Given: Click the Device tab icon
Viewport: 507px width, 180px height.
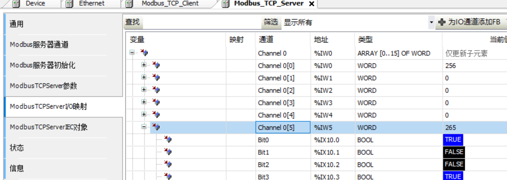Looking at the screenshot, I should click(16, 4).
